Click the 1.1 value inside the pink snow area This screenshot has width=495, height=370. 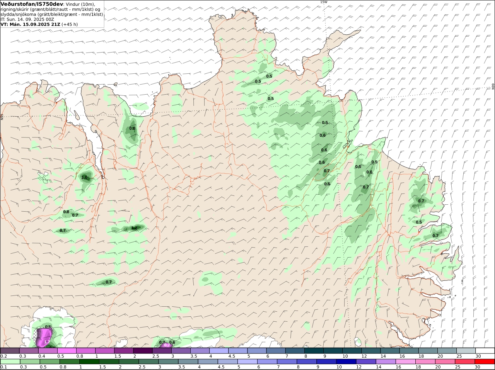(x=47, y=342)
